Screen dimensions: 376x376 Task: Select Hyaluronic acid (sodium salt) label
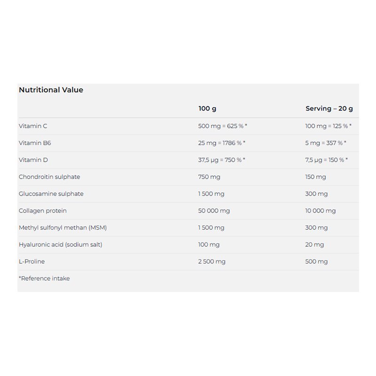[x=60, y=244]
